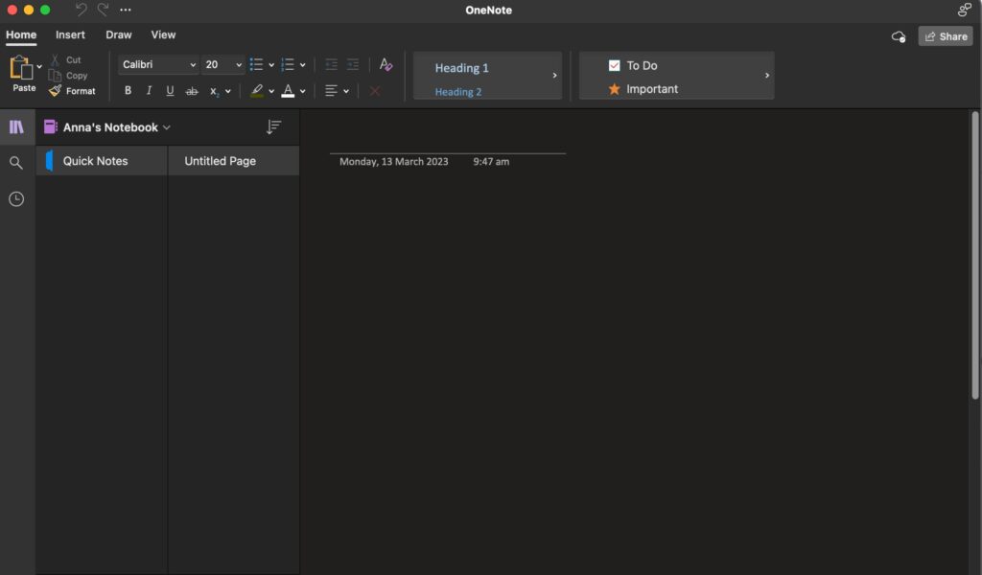
Task: Apply the Important star tag
Action: (x=615, y=89)
